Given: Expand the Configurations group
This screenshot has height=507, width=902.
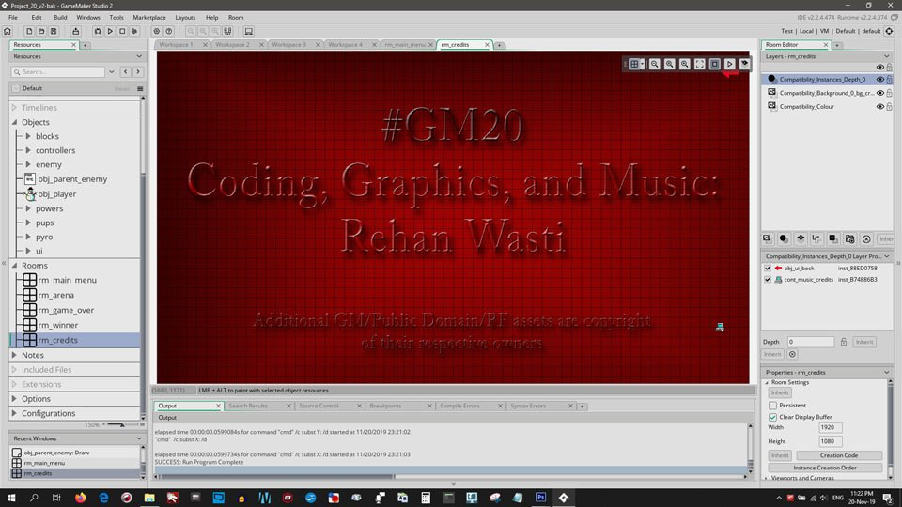Looking at the screenshot, I should point(14,413).
